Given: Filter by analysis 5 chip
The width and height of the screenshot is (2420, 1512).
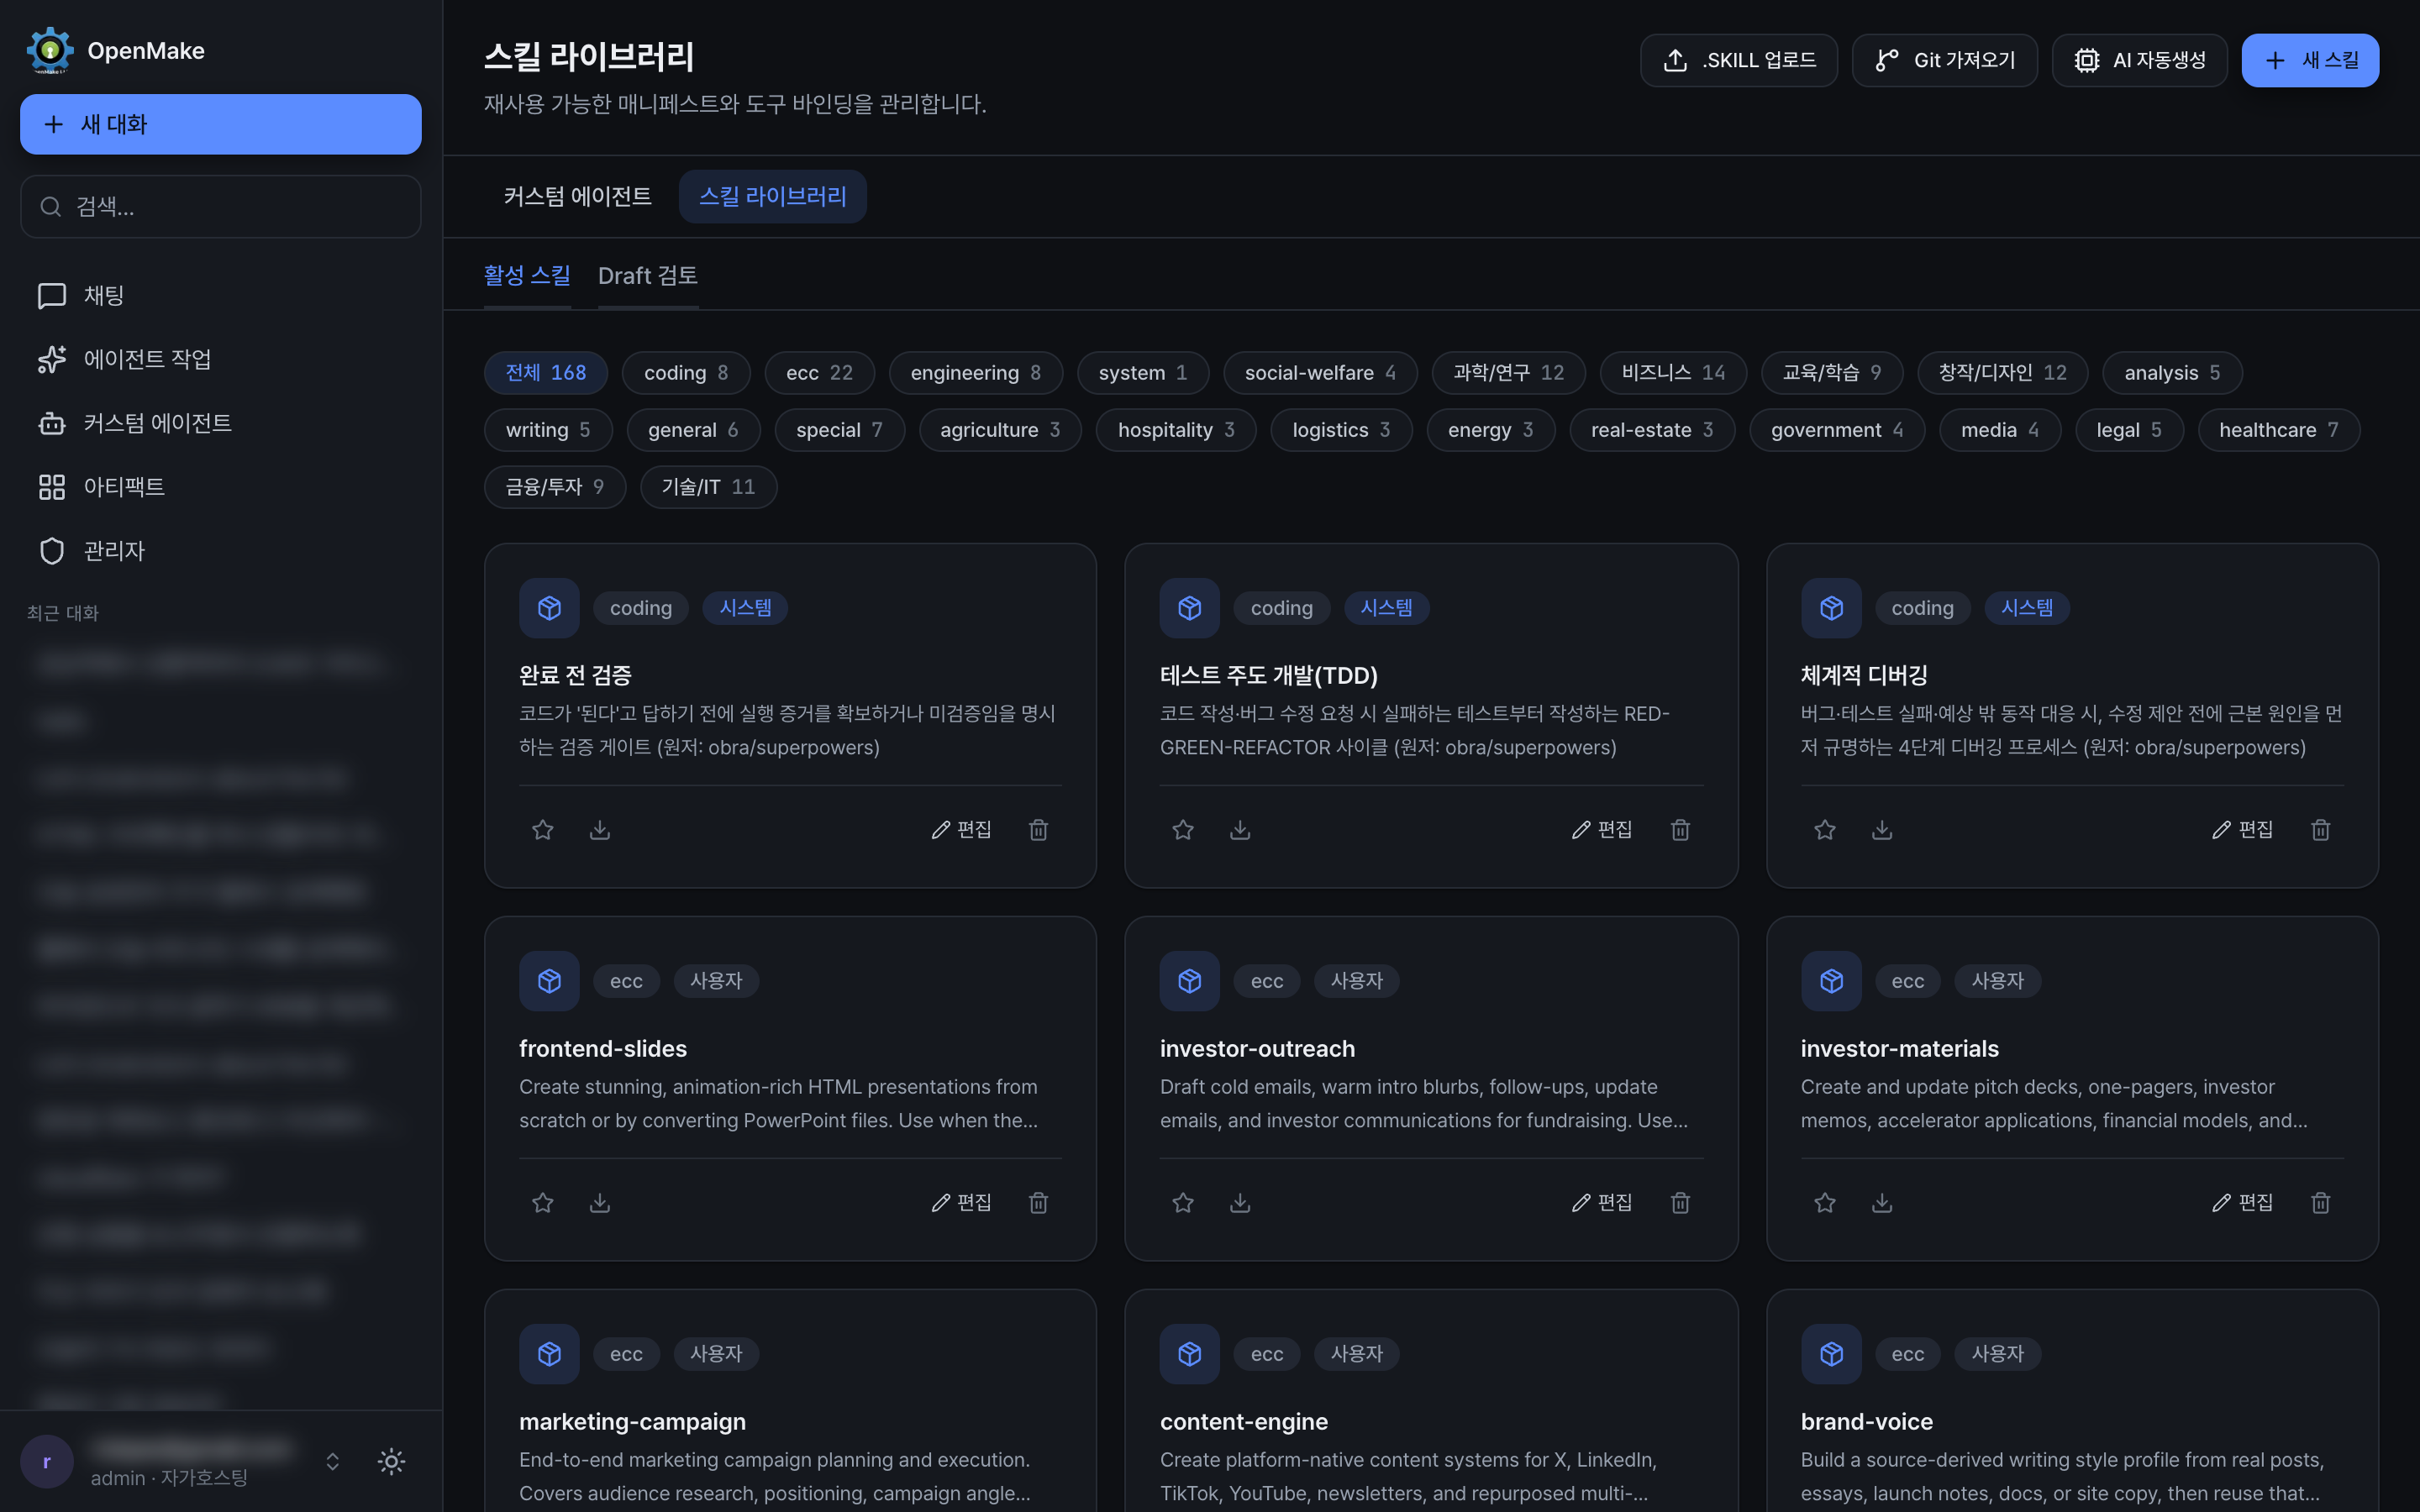Looking at the screenshot, I should [2172, 372].
